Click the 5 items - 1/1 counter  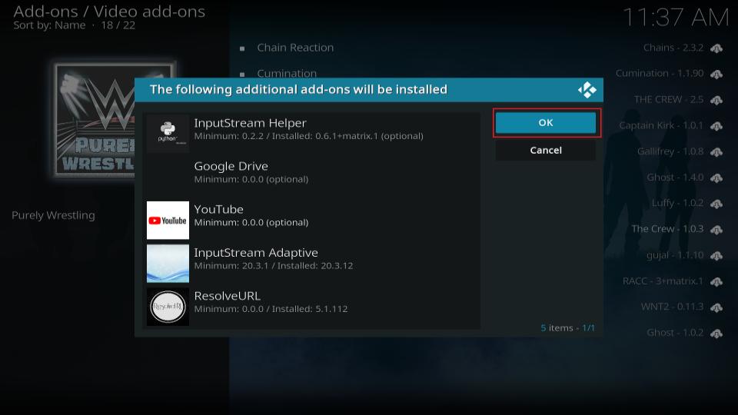coord(567,328)
